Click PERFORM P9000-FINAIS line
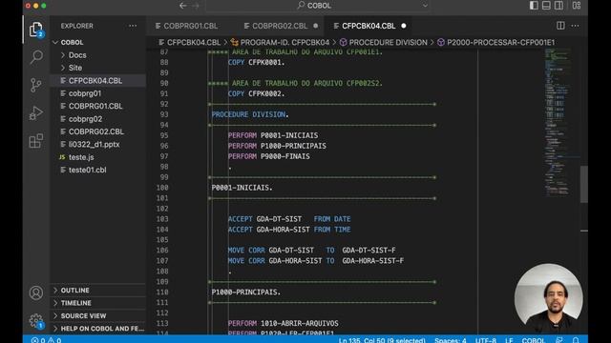Image resolution: width=611 pixels, height=343 pixels. point(269,156)
